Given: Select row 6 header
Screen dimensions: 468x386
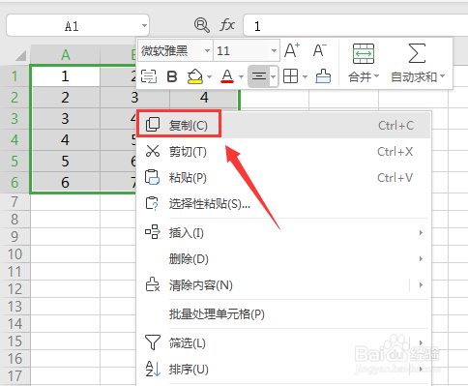Looking at the screenshot, I should tap(15, 183).
